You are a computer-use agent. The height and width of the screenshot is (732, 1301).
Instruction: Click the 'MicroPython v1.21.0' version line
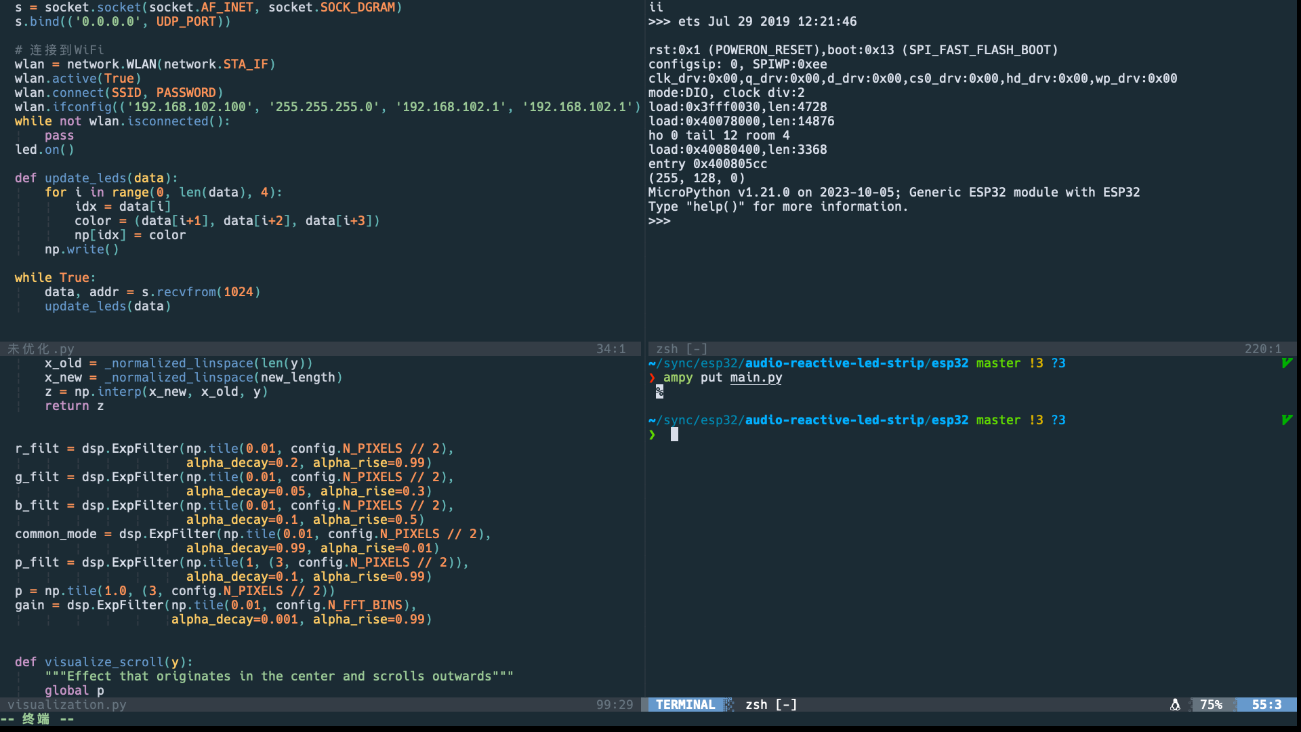pyautogui.click(x=894, y=192)
